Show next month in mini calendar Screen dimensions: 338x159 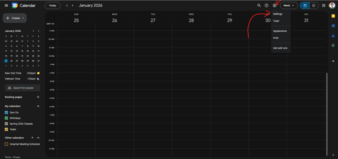pos(38,31)
